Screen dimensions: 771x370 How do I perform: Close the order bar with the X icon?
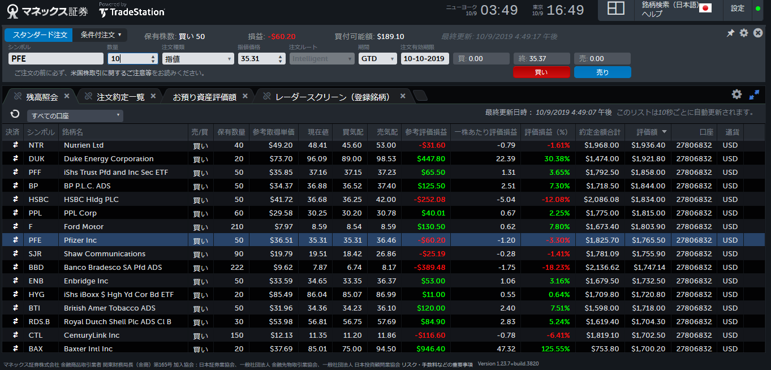click(x=758, y=33)
